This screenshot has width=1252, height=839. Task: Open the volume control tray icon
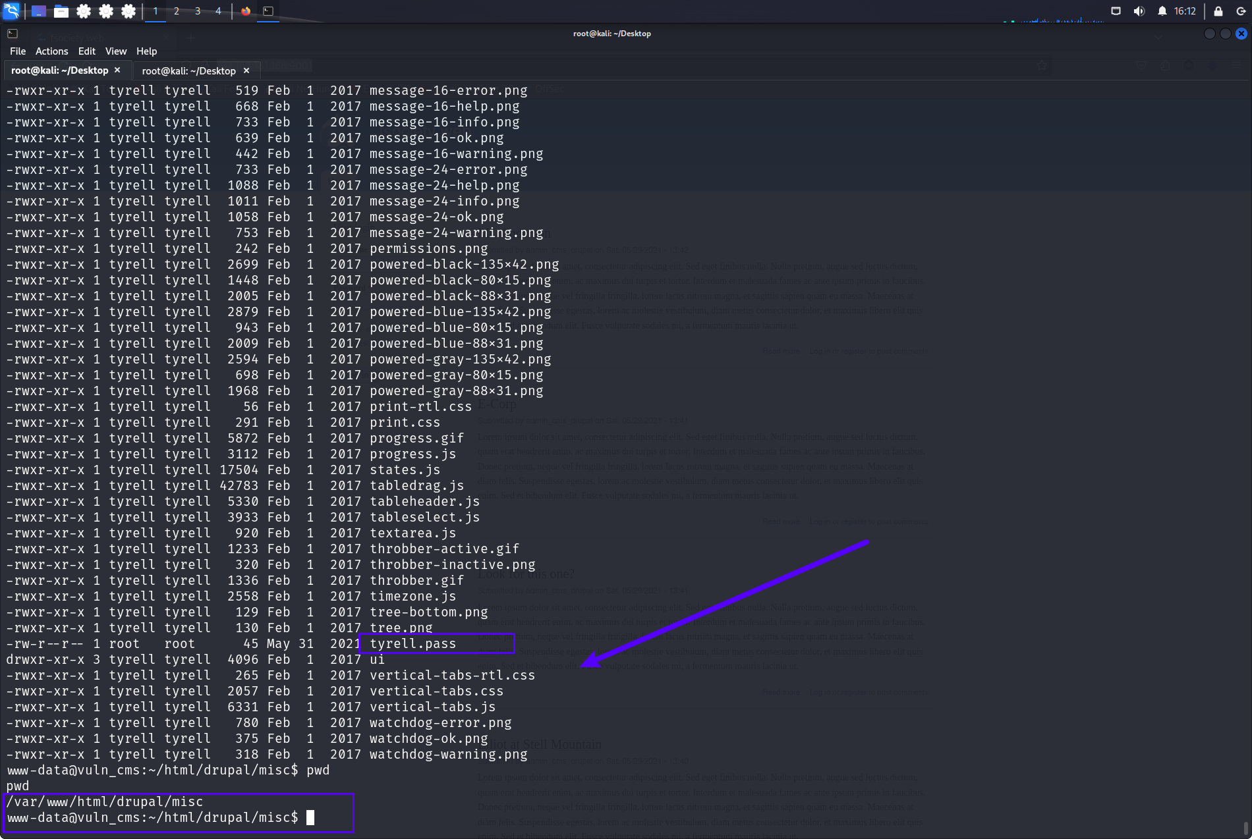click(x=1139, y=11)
